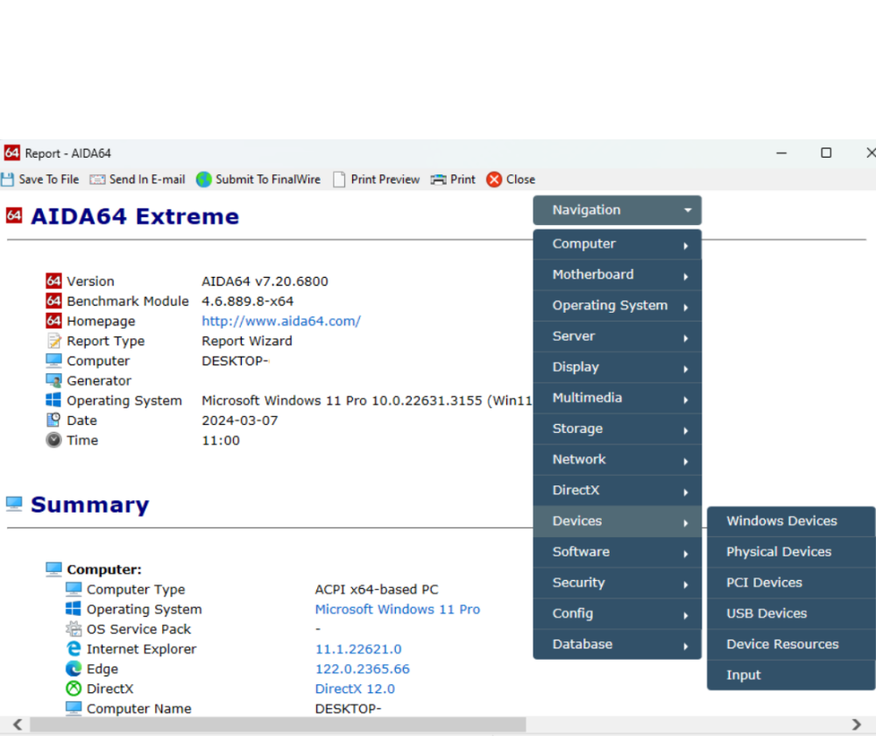Click the notepad icon next to Report Type
This screenshot has height=736, width=876.
(53, 341)
